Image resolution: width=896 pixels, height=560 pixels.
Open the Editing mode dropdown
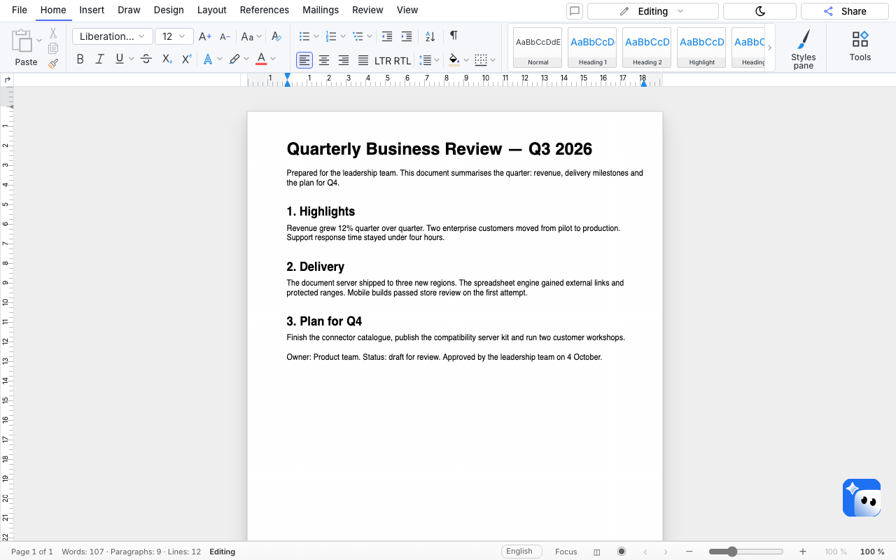click(x=653, y=11)
